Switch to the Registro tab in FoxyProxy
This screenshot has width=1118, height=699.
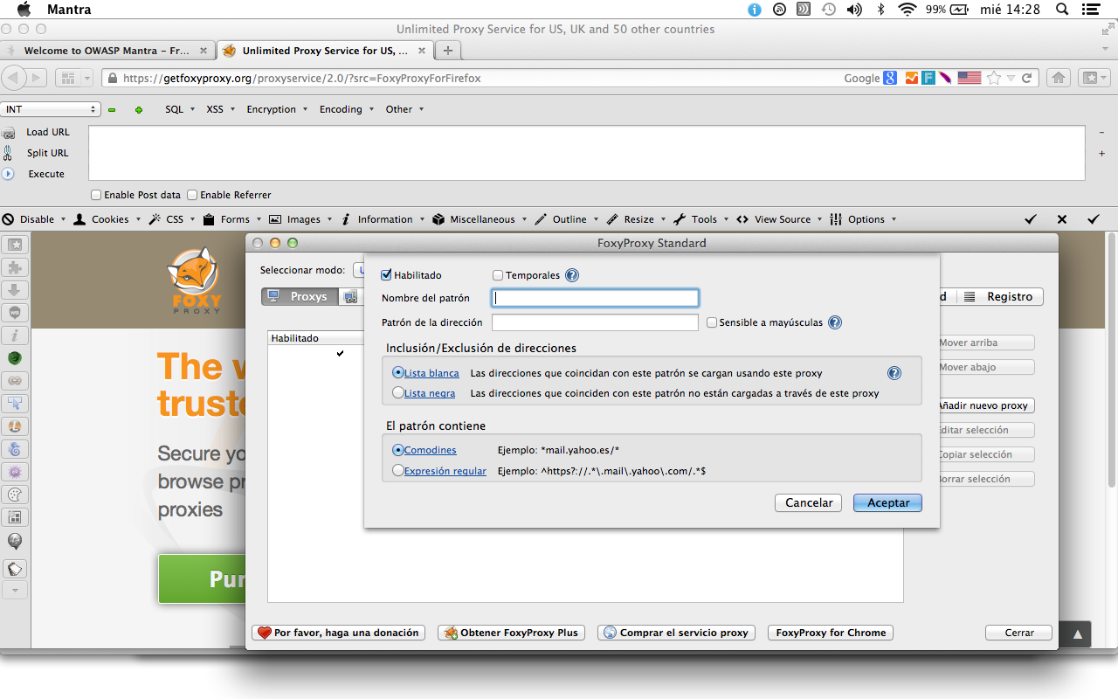tap(1001, 296)
